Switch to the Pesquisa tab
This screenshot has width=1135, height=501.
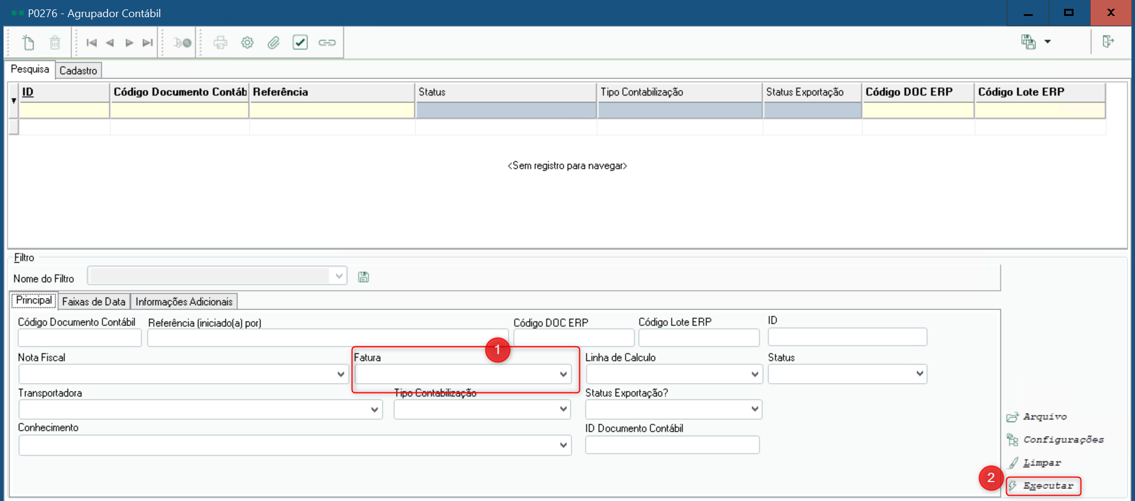(30, 69)
